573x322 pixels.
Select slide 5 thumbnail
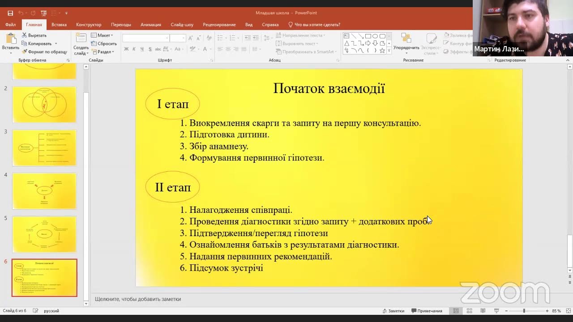pos(44,234)
